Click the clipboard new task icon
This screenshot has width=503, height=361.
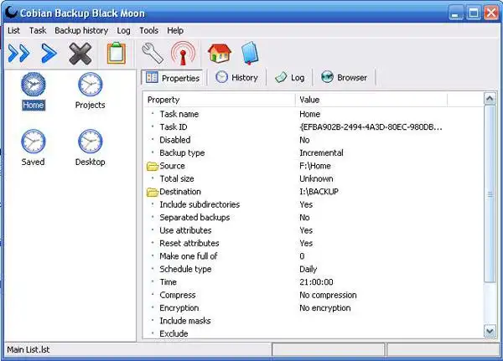(117, 54)
